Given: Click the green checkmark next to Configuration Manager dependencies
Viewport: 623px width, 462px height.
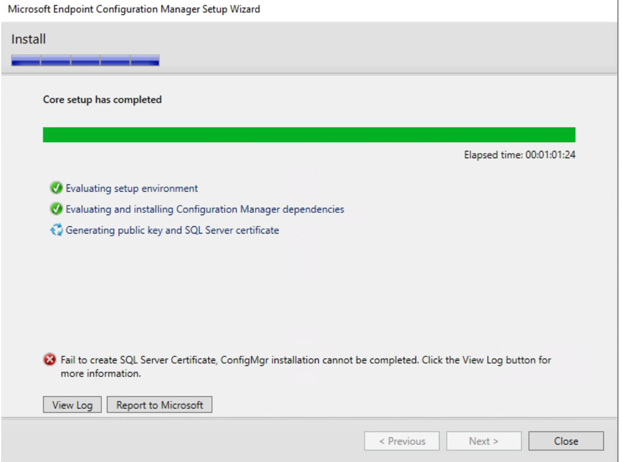Looking at the screenshot, I should [56, 209].
